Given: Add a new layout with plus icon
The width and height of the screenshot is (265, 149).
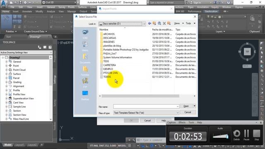Looking at the screenshot, I should click(41, 144).
